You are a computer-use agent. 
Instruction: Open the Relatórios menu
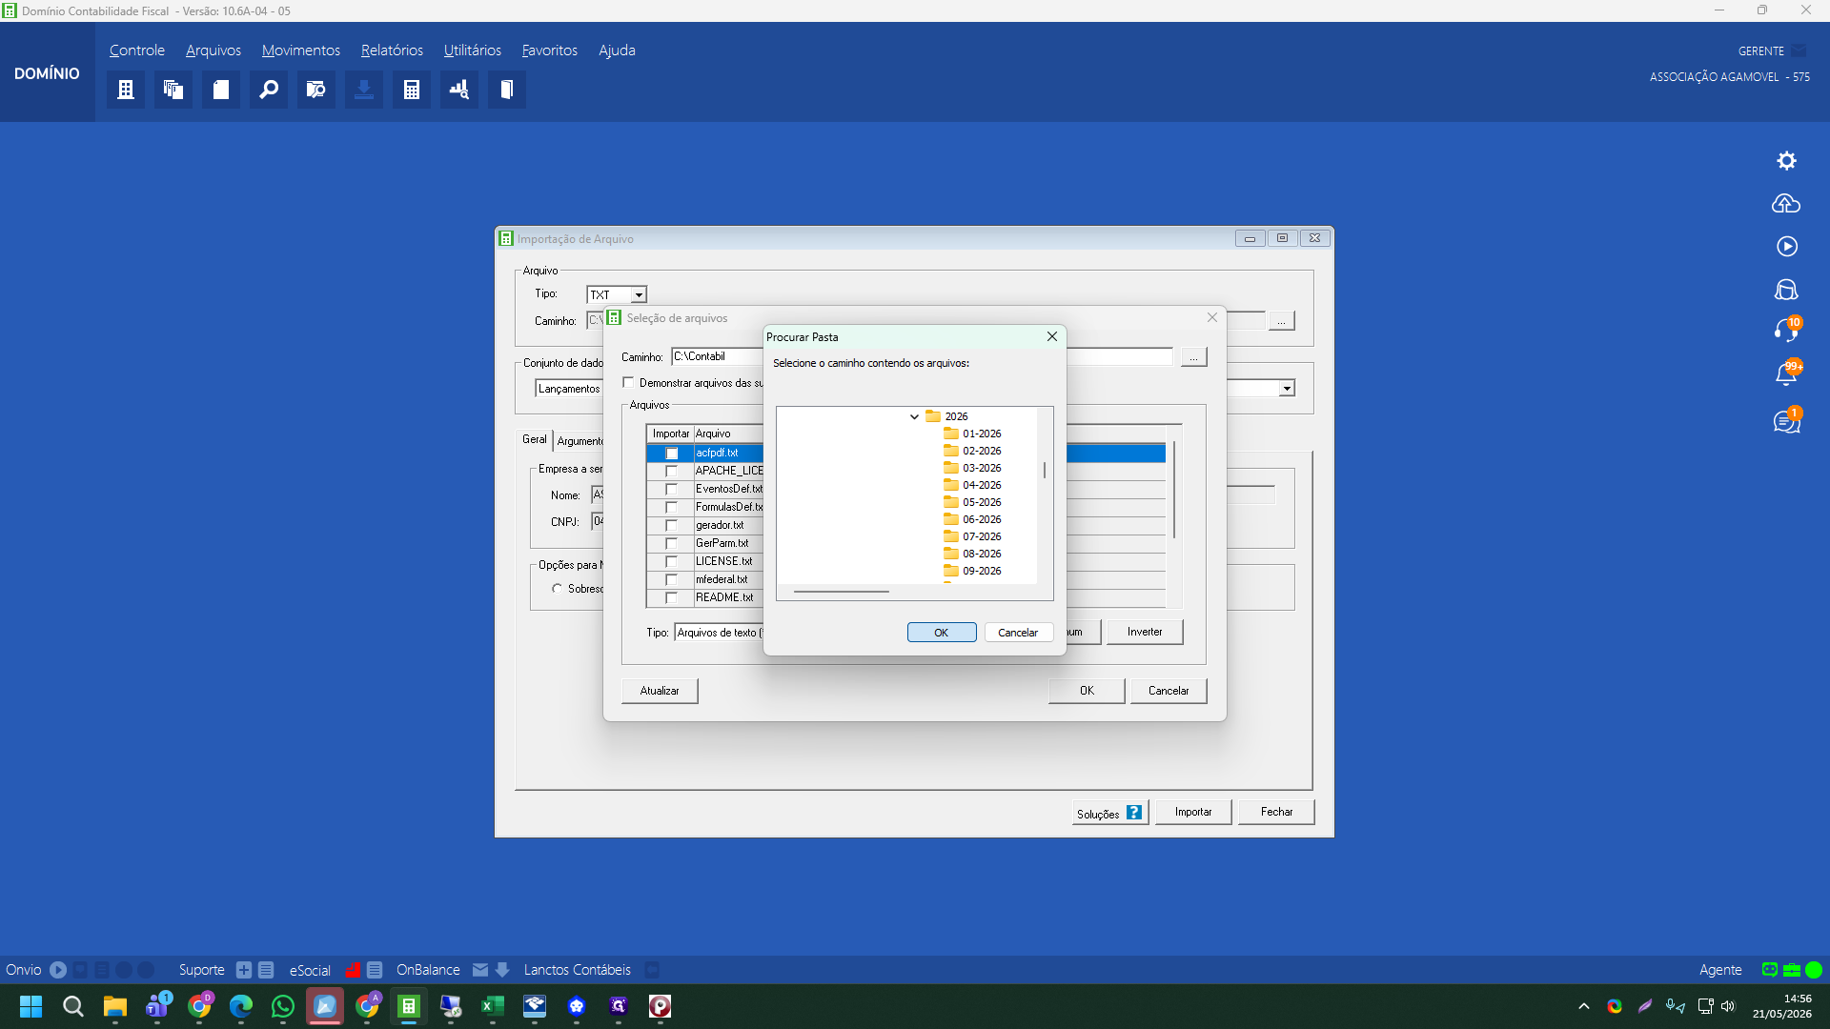[x=392, y=50]
